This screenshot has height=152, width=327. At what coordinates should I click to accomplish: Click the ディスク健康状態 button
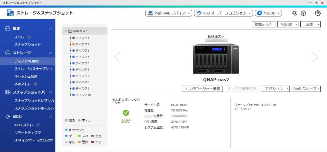(x=242, y=89)
